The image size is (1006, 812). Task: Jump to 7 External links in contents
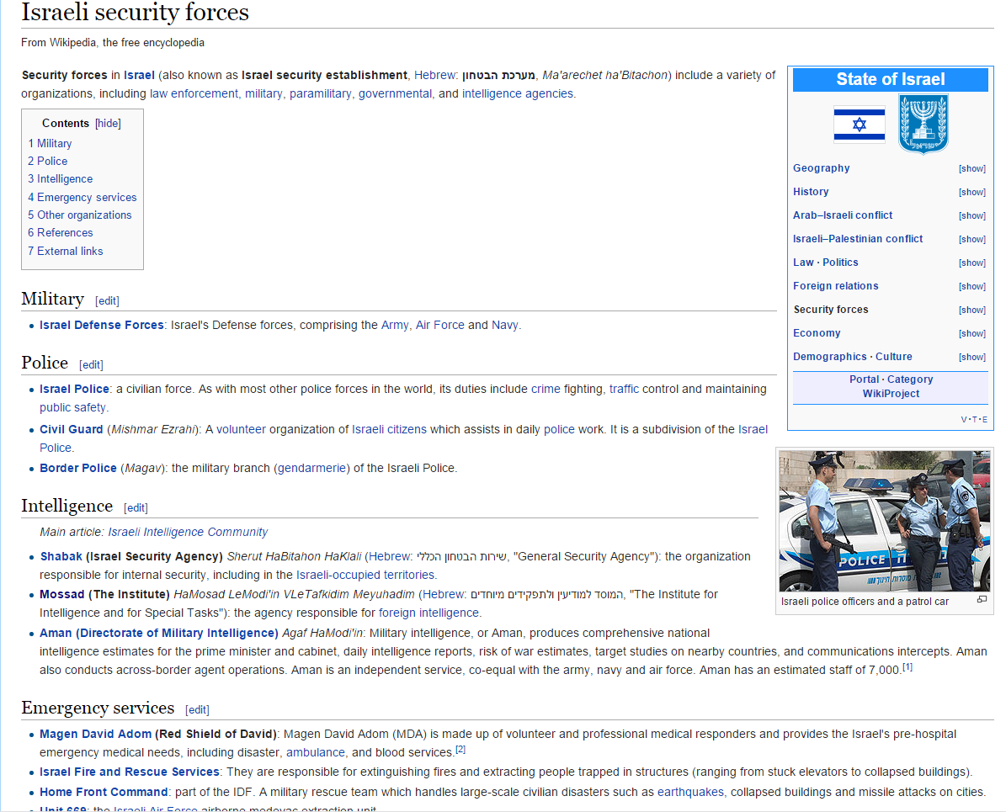(66, 252)
